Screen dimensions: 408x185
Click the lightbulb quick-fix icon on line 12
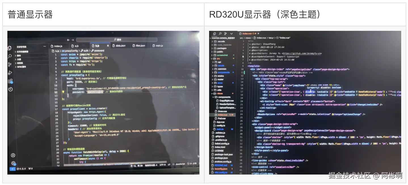[x=64, y=92]
